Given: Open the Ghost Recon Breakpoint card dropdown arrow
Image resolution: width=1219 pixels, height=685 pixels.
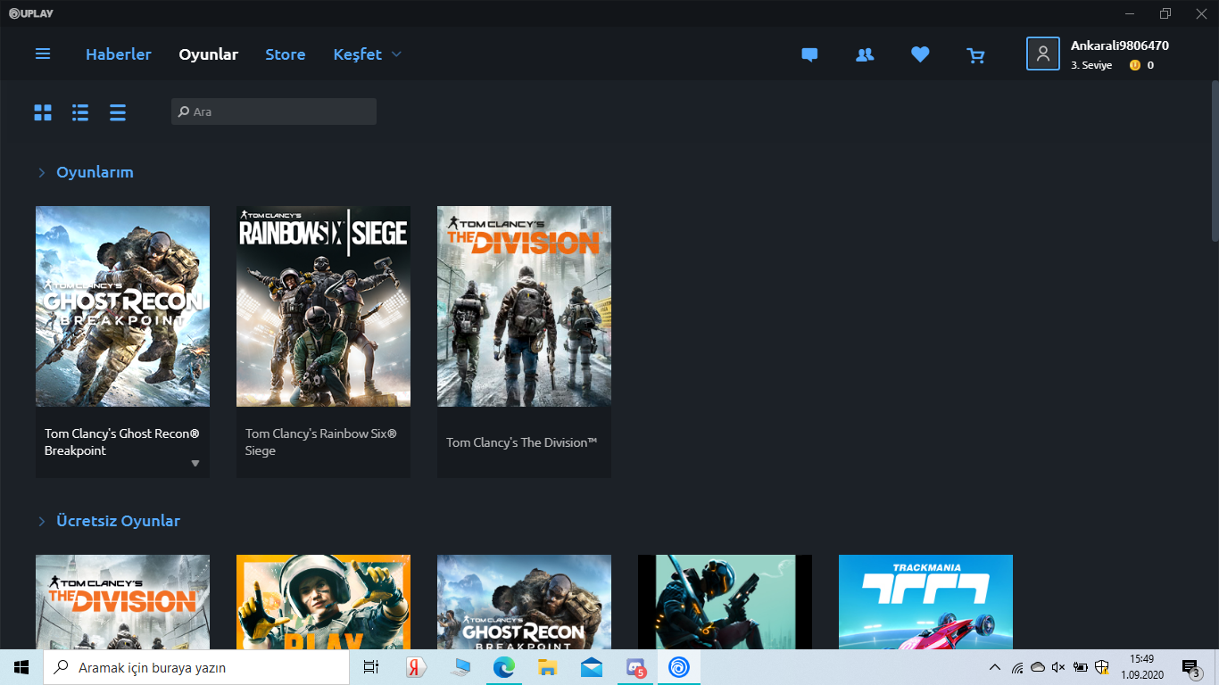Looking at the screenshot, I should point(195,464).
